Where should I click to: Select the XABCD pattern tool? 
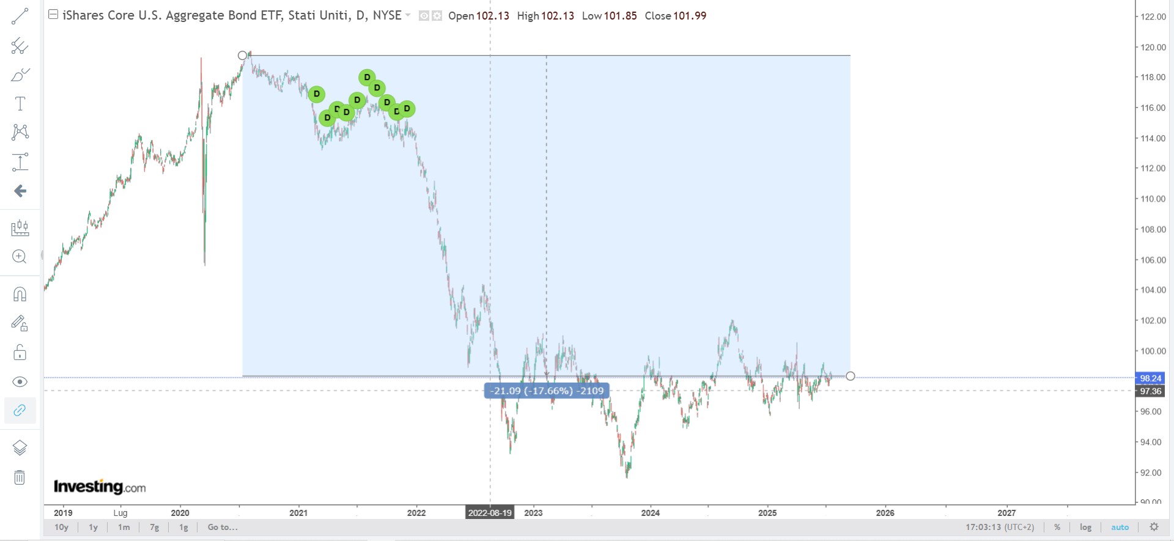tap(20, 132)
